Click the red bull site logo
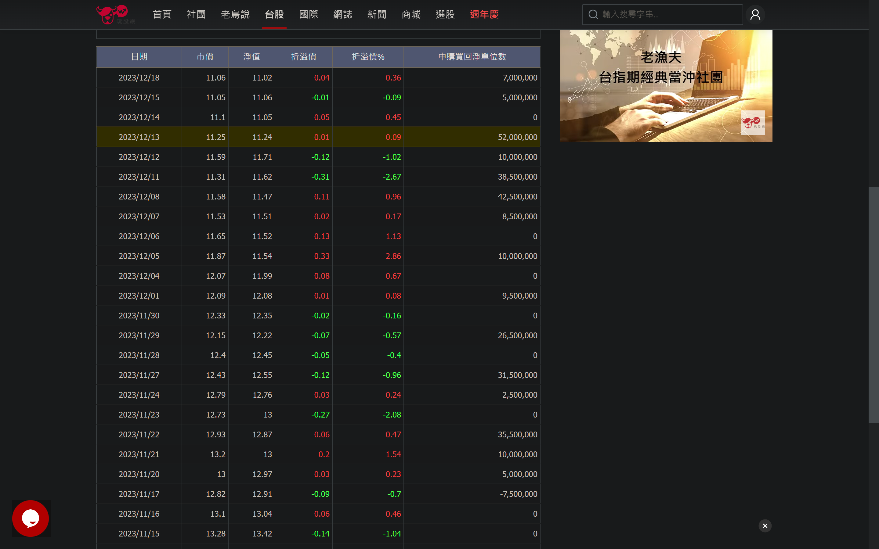The width and height of the screenshot is (879, 549). (x=116, y=15)
